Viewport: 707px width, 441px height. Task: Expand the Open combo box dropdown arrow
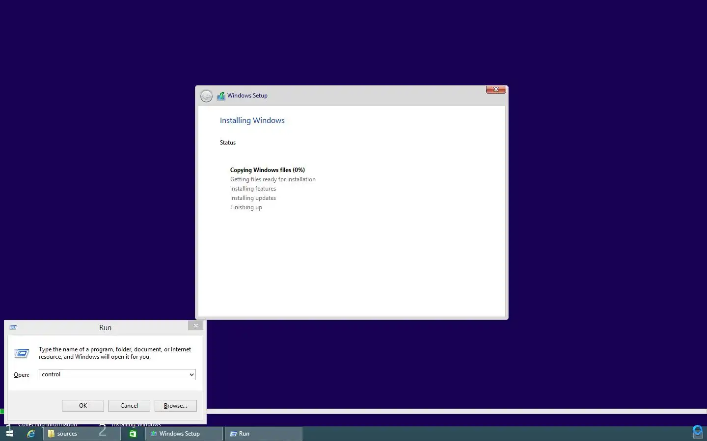click(191, 375)
